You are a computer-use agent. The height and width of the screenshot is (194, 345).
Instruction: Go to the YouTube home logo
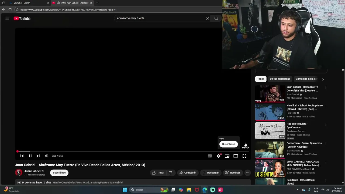22,18
